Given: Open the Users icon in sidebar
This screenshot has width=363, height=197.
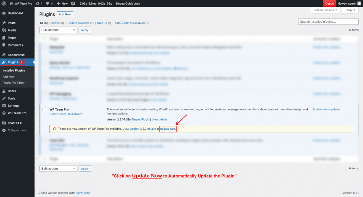Looking at the screenshot, I should click(4, 91).
